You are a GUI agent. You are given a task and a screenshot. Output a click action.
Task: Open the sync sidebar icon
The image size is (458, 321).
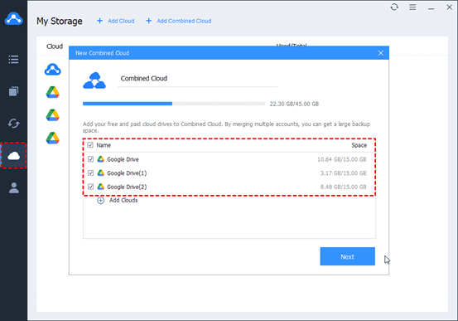tap(13, 124)
